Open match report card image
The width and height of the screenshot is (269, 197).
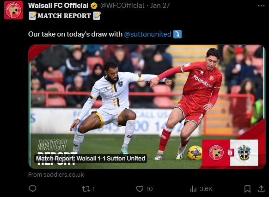[147, 107]
